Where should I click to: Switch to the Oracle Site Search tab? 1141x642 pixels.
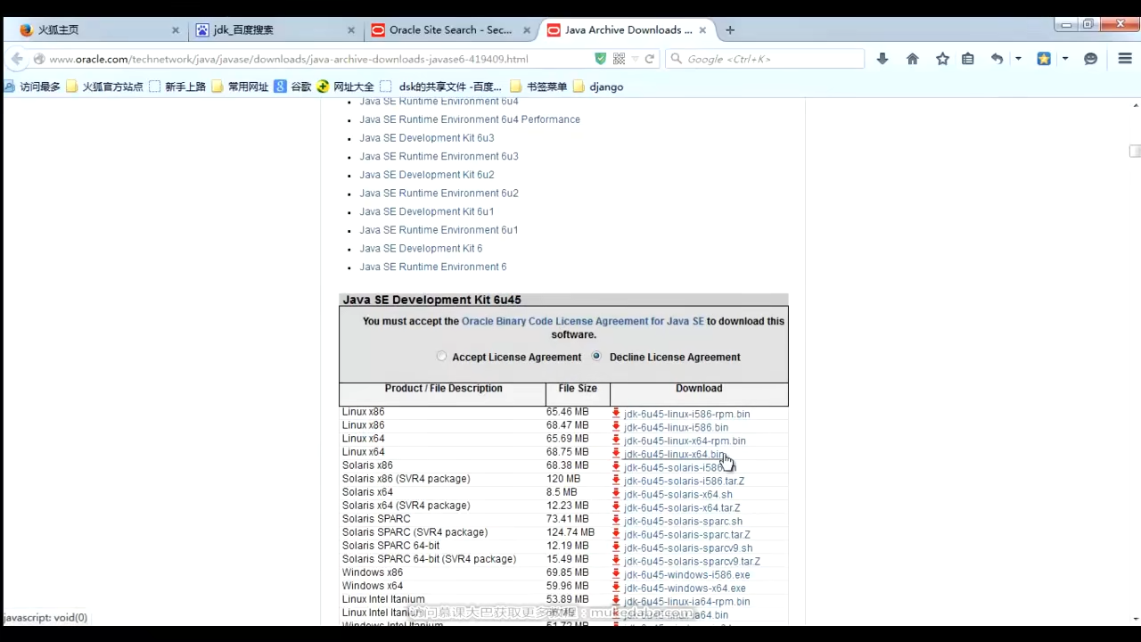pyautogui.click(x=449, y=29)
